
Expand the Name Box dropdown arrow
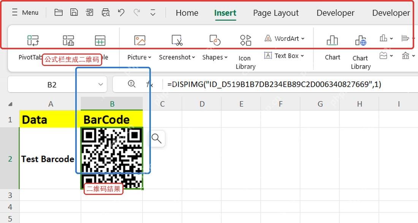tap(100, 84)
